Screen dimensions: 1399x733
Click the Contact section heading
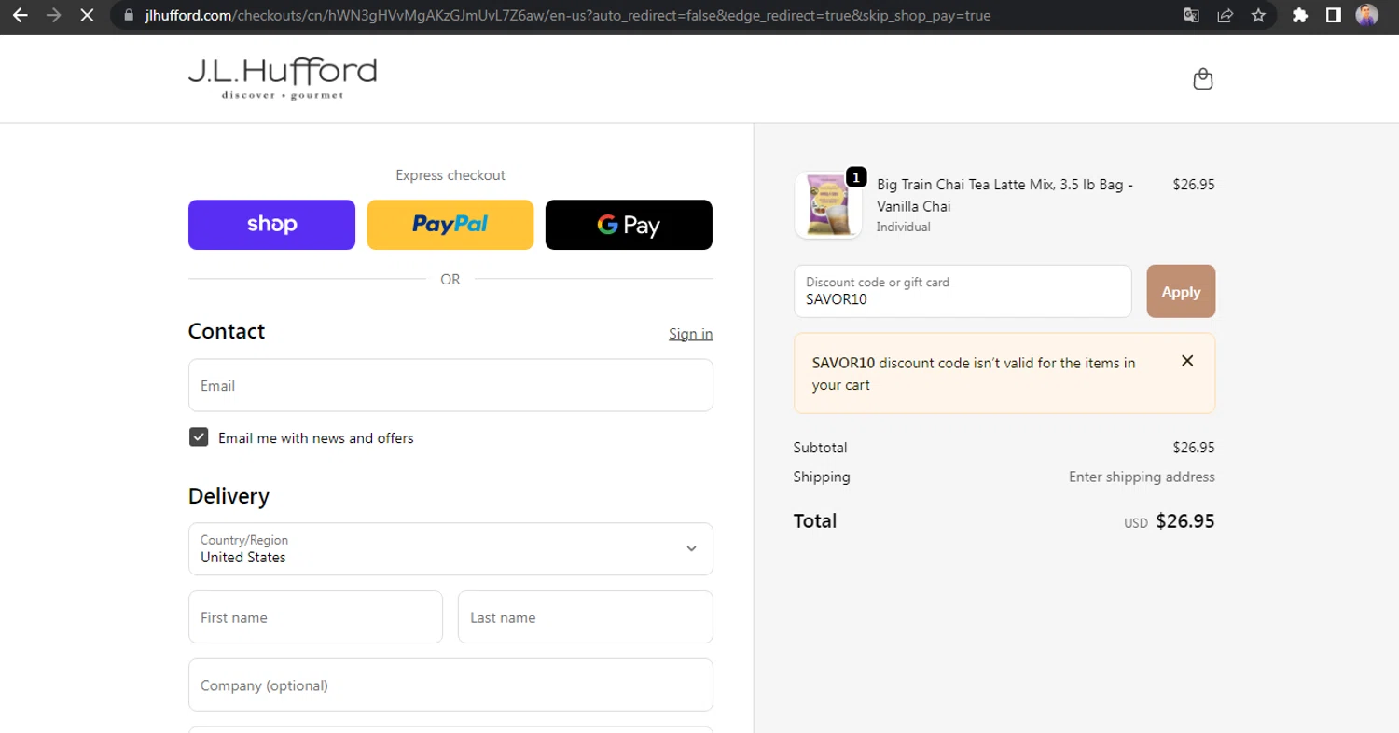(227, 331)
